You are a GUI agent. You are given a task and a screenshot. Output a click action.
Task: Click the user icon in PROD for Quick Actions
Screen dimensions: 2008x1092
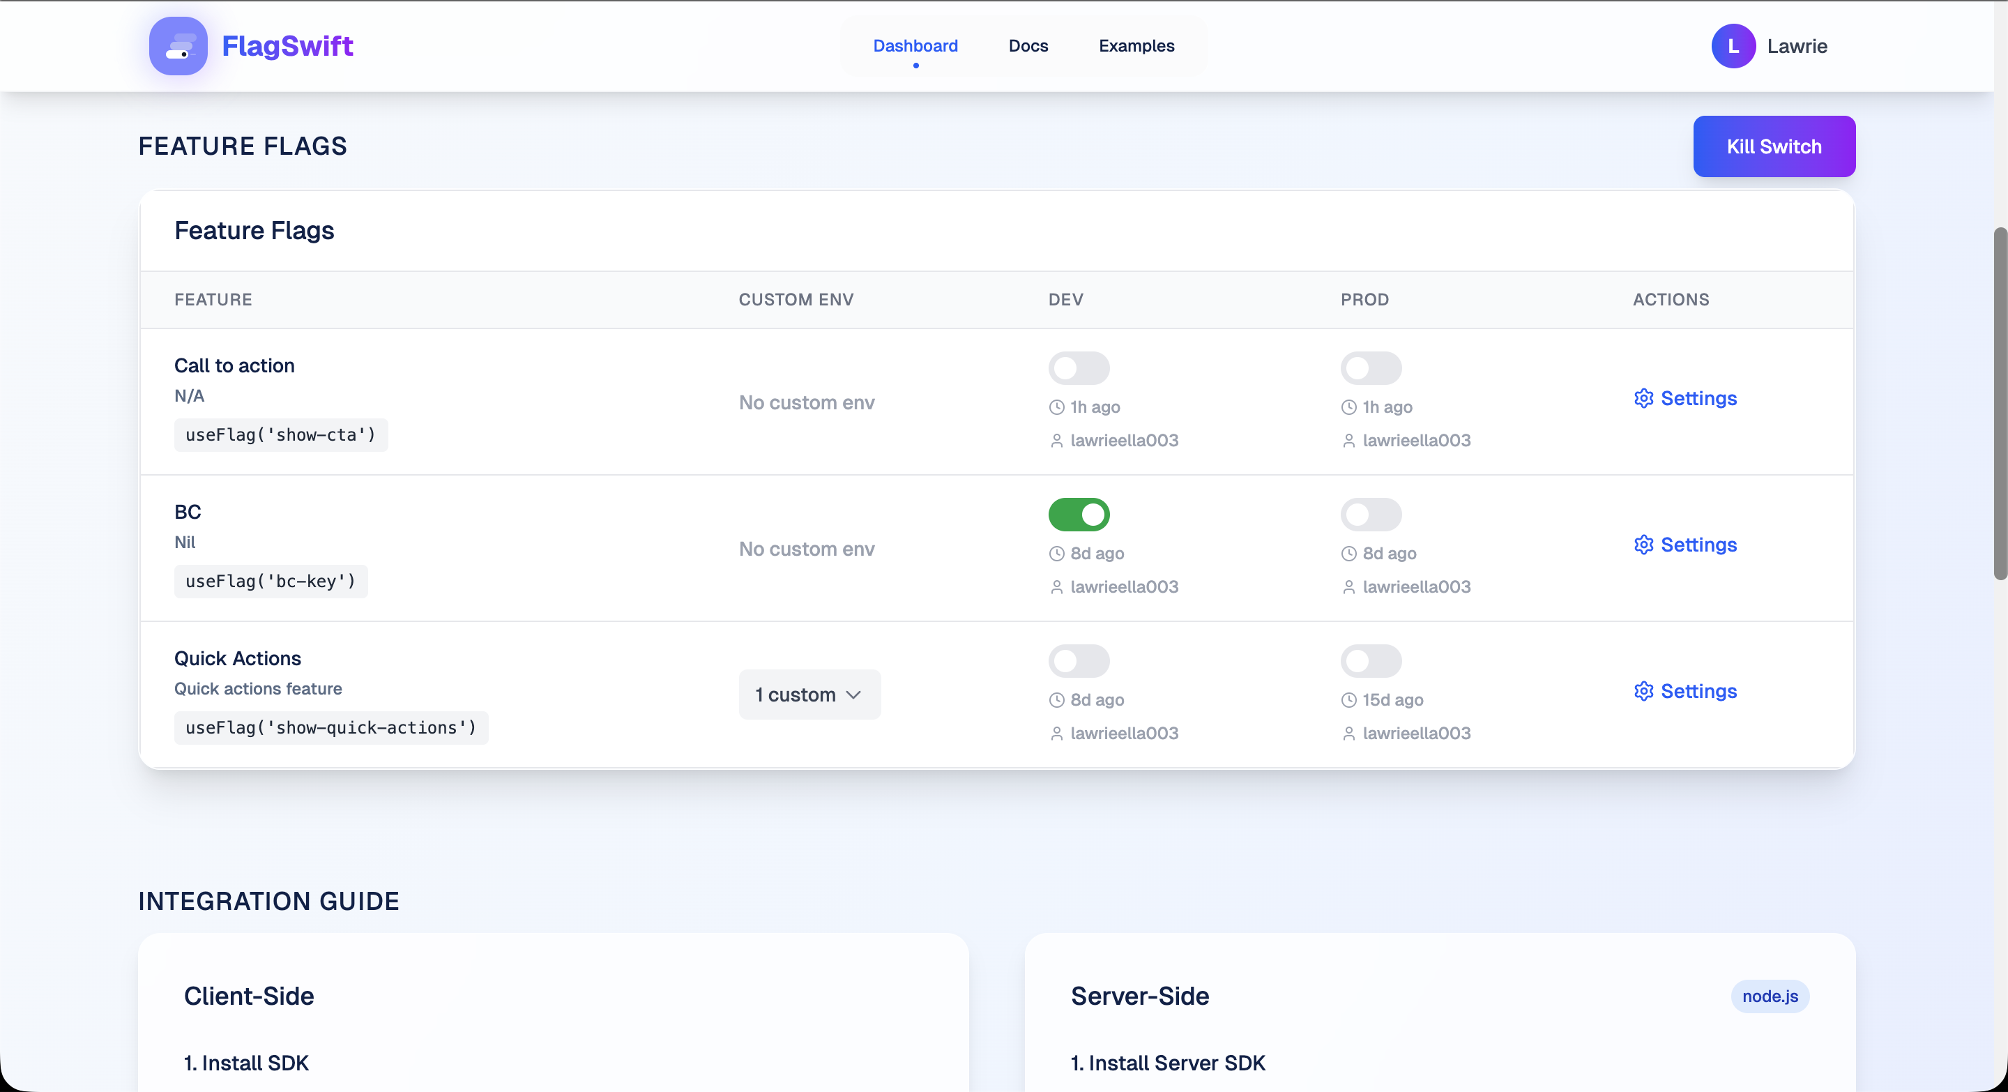coord(1348,734)
